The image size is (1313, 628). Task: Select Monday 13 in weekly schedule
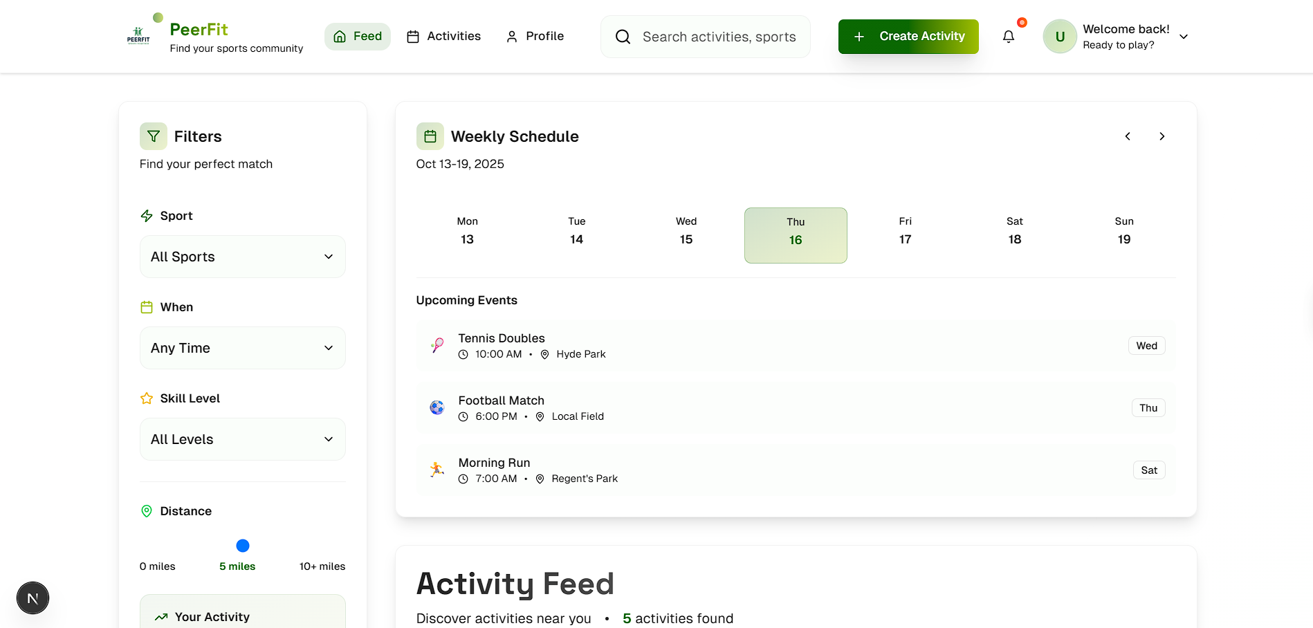467,231
